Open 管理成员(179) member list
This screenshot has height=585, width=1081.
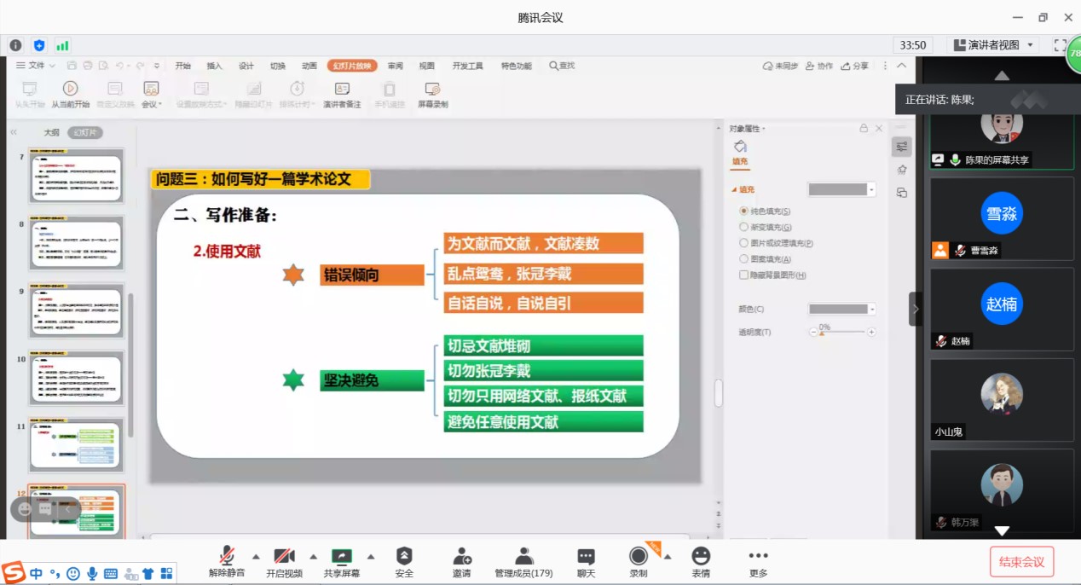[523, 562]
